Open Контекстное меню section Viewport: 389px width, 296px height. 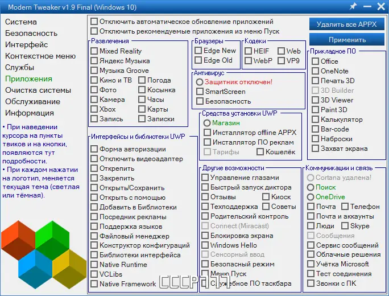(40, 56)
